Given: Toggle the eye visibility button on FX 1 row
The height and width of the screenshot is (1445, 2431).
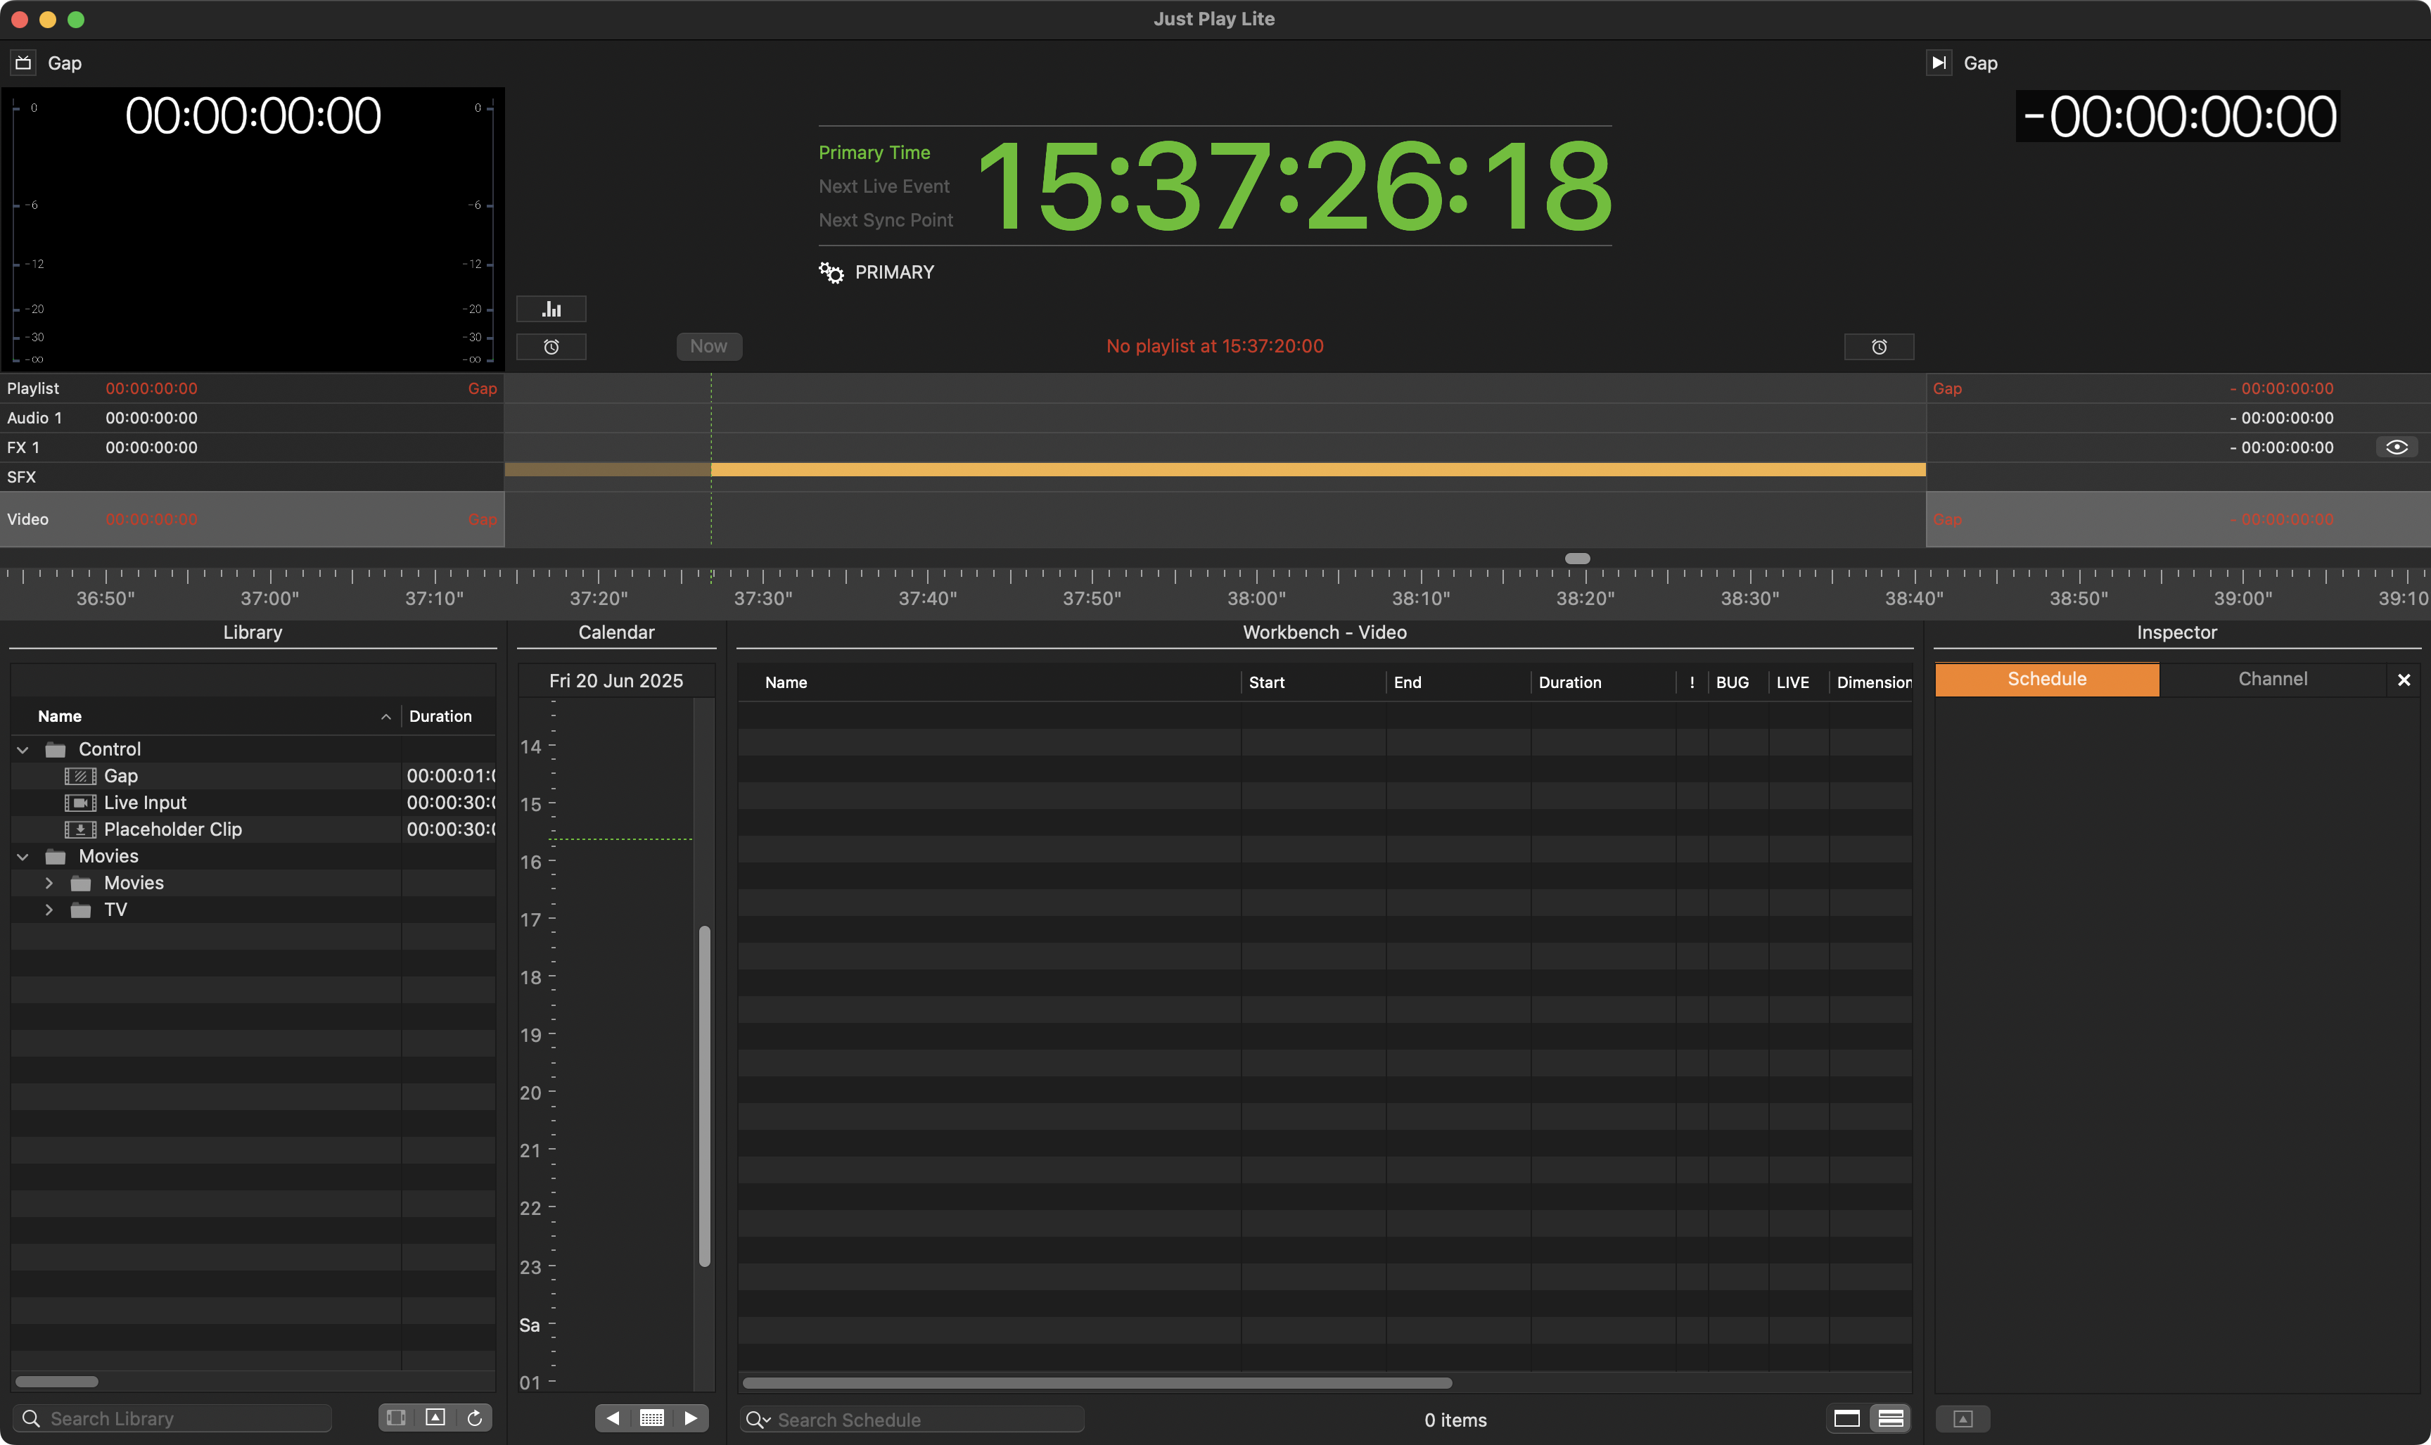Looking at the screenshot, I should 2397,447.
